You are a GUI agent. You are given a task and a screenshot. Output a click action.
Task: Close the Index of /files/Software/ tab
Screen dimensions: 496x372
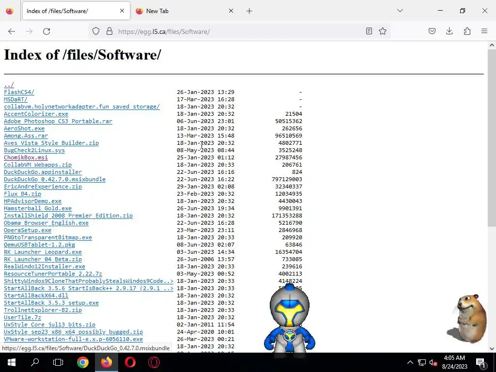pyautogui.click(x=122, y=11)
